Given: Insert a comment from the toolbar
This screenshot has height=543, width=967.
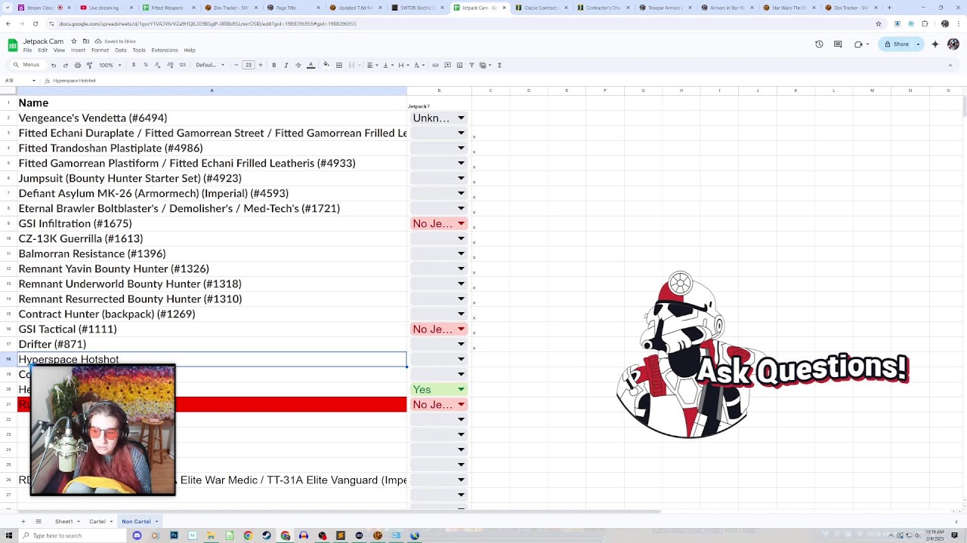Looking at the screenshot, I should [447, 65].
